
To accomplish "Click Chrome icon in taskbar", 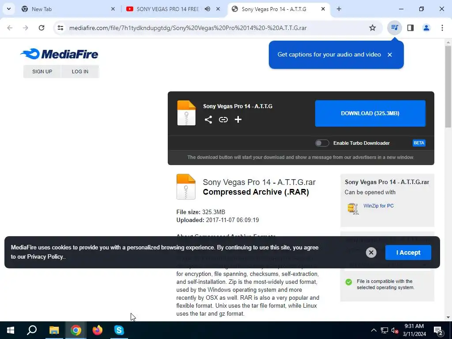I will pos(75,330).
